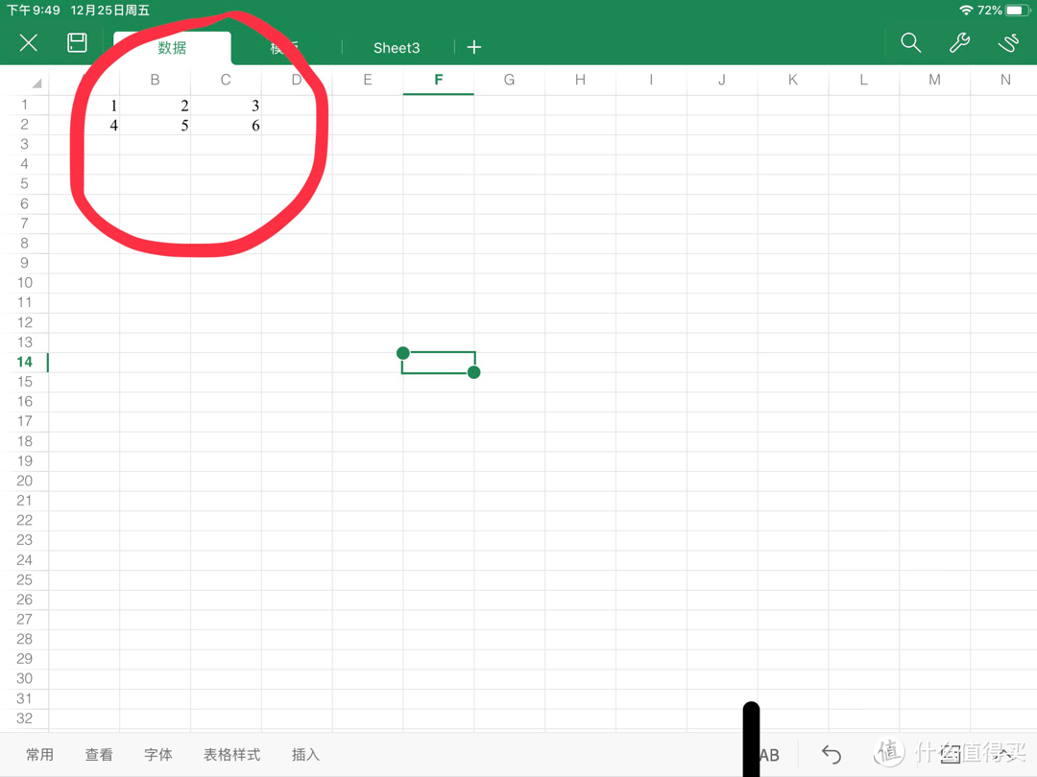Click the cell containing value 4

pos(84,126)
